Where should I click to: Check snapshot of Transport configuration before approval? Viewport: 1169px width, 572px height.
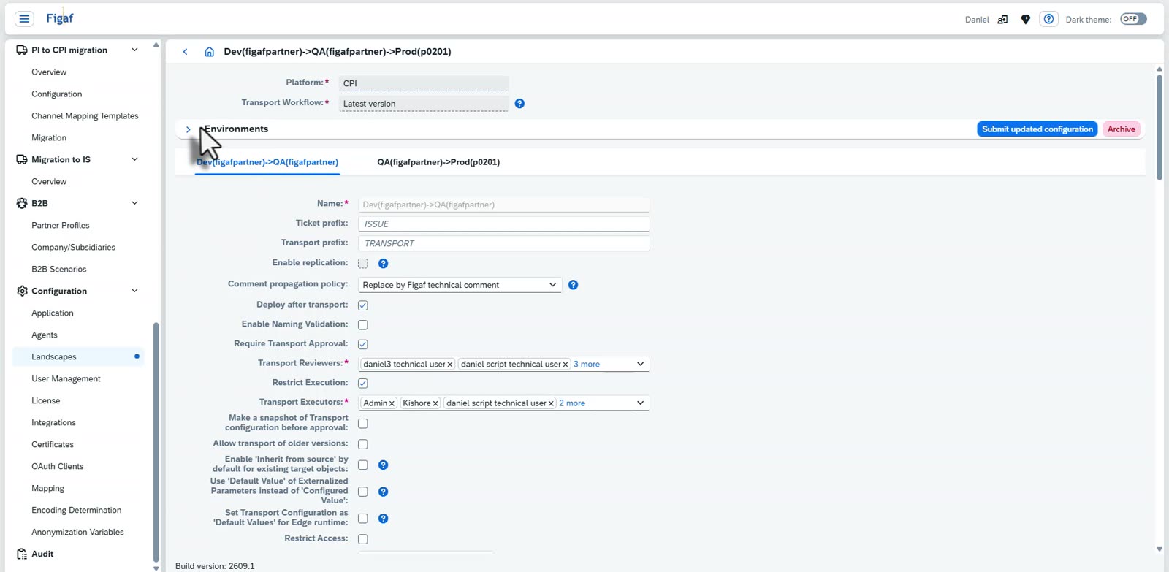(363, 424)
